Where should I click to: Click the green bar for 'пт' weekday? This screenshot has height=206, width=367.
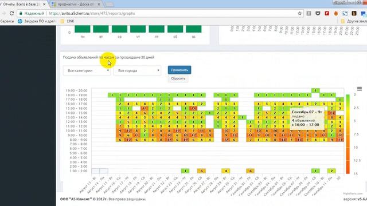click(x=157, y=29)
